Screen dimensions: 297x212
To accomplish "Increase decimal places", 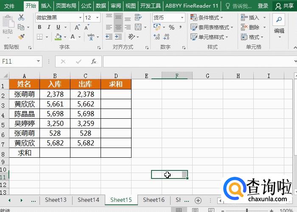I will pos(157,37).
